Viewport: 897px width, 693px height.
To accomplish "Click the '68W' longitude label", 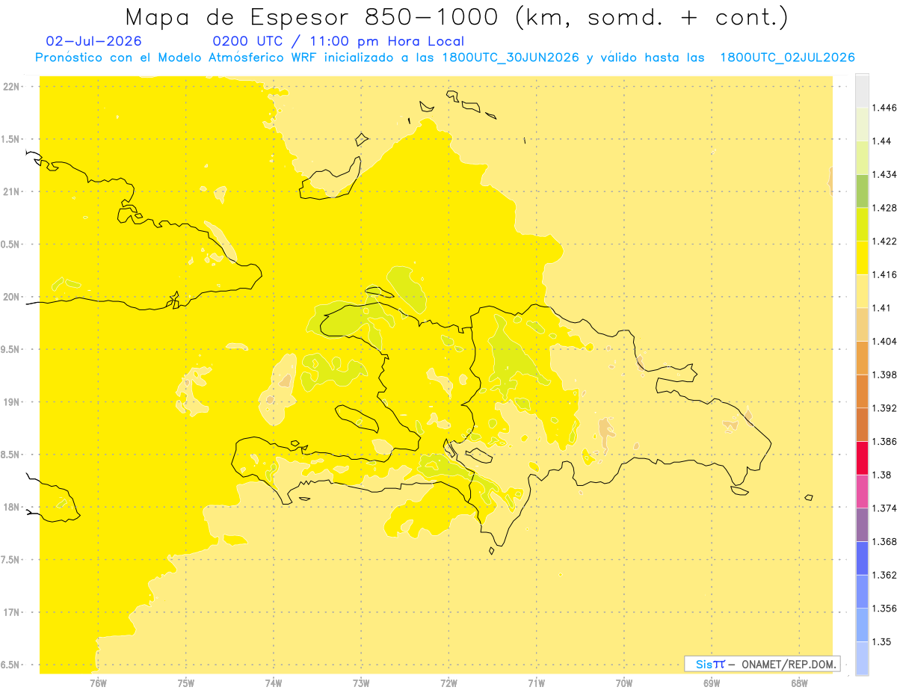I will tap(799, 683).
